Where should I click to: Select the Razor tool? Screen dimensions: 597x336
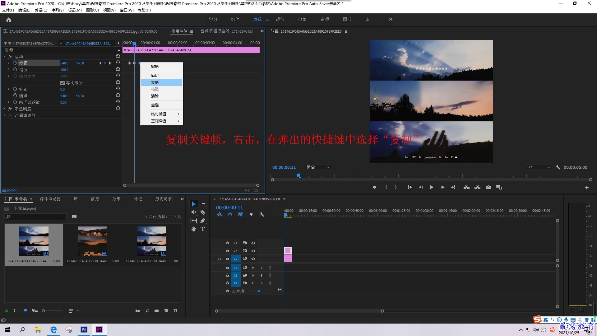click(x=203, y=212)
